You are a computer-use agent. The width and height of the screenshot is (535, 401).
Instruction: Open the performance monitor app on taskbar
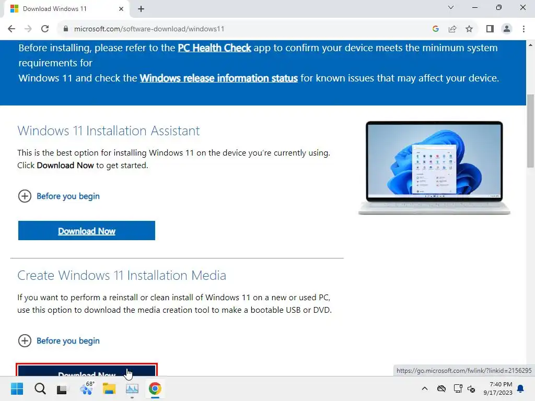click(x=132, y=388)
